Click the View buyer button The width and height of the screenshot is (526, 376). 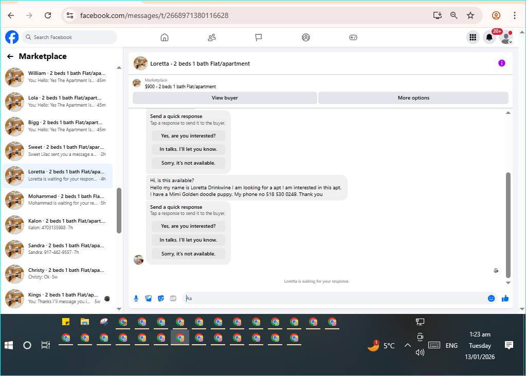click(x=225, y=98)
